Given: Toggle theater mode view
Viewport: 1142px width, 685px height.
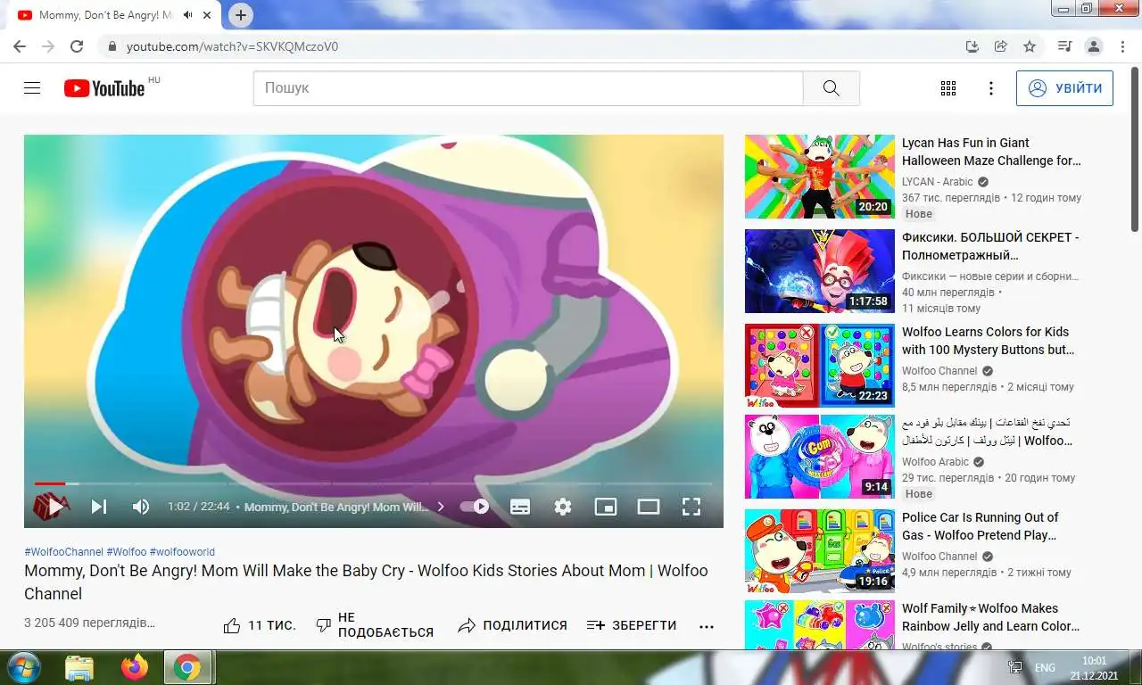Looking at the screenshot, I should [x=649, y=507].
